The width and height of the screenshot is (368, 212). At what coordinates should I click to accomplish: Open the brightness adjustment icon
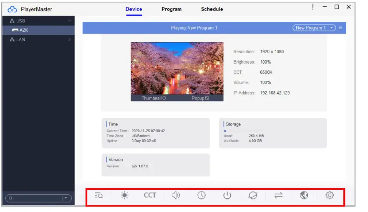[x=124, y=195]
